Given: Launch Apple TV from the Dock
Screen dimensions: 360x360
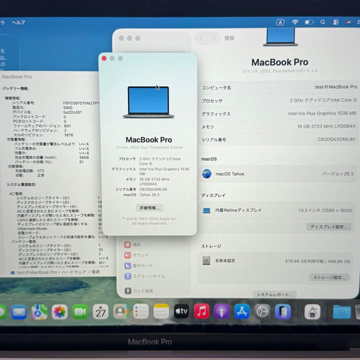Looking at the screenshot, I should (181, 311).
